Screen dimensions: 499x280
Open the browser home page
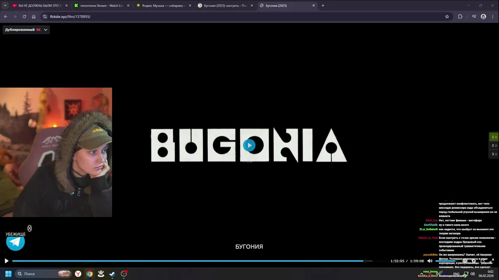coord(34,17)
